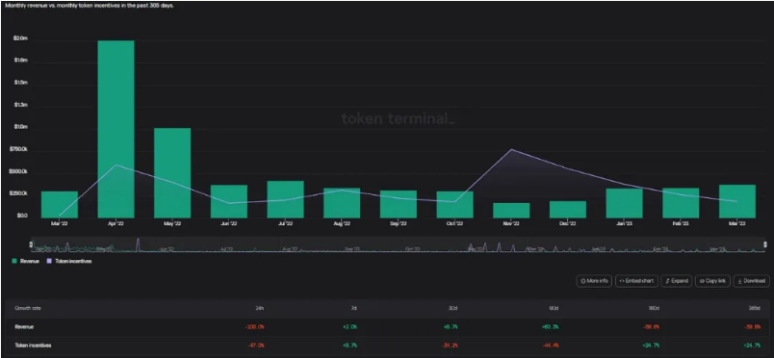Expand the chart to fullscreen

[677, 281]
